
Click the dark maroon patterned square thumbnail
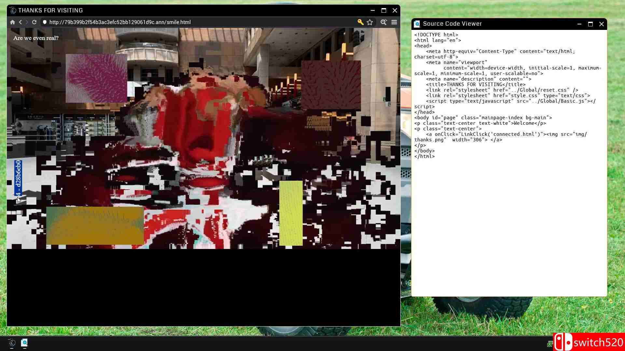pos(331,85)
